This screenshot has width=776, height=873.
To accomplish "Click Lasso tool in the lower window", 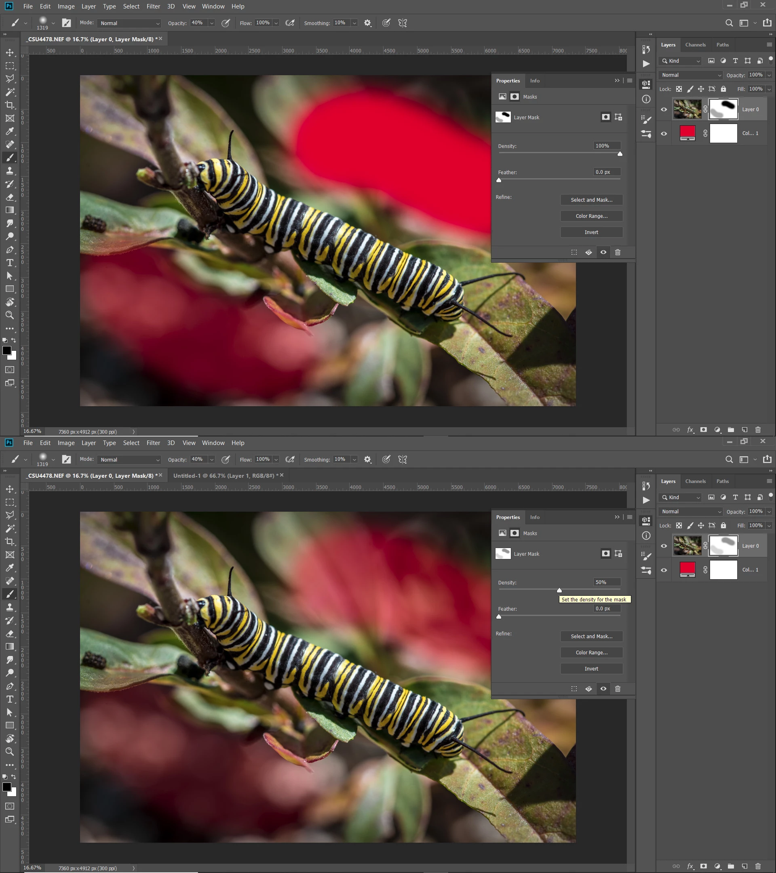I will click(x=10, y=515).
